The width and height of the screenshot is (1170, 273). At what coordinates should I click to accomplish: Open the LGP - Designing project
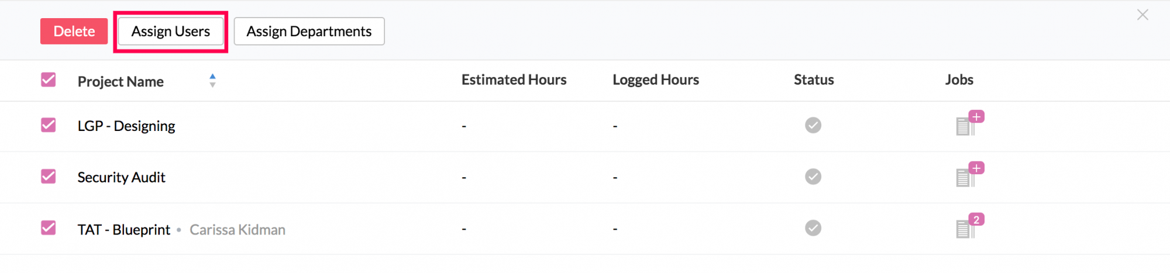click(x=126, y=126)
